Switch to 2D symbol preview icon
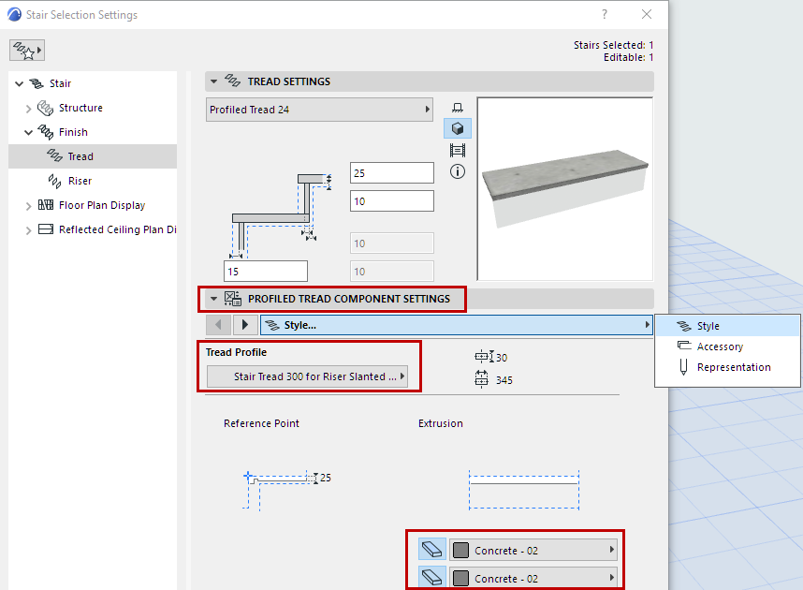Screen dimensions: 803x590 (x=458, y=107)
